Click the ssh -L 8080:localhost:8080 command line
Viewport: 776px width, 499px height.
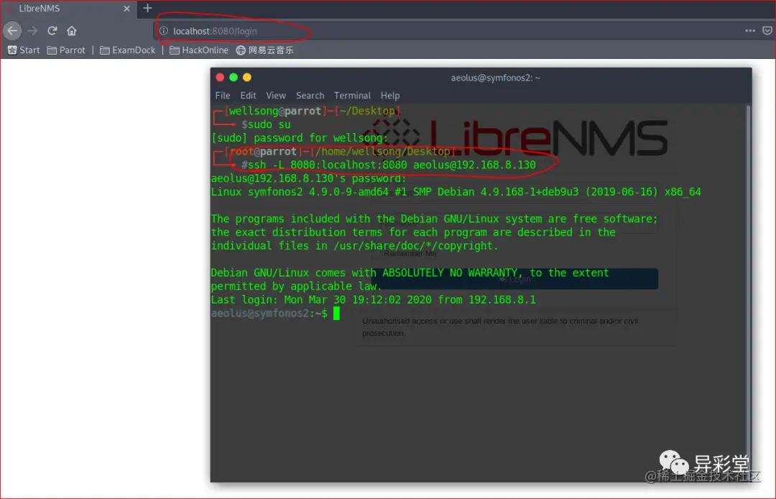pos(389,165)
